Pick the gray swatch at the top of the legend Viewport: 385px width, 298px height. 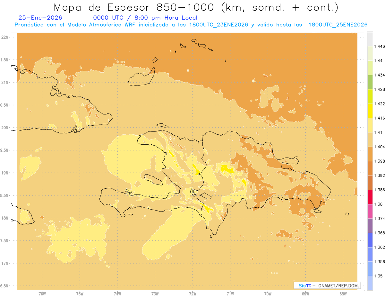click(370, 39)
